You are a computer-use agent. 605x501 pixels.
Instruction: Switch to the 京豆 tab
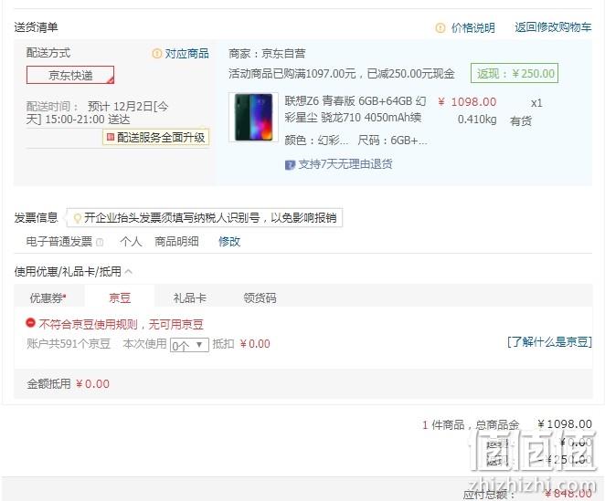pos(120,297)
